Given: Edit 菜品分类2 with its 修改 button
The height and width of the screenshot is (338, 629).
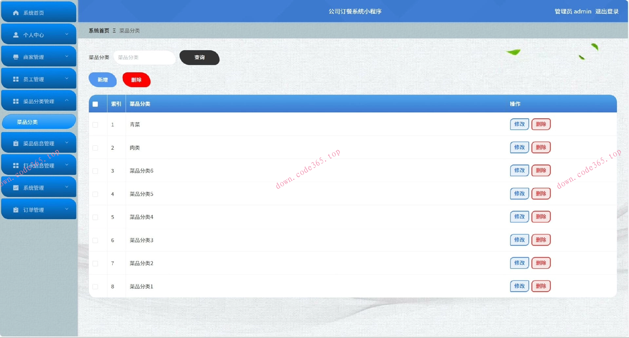Looking at the screenshot, I should pos(520,263).
